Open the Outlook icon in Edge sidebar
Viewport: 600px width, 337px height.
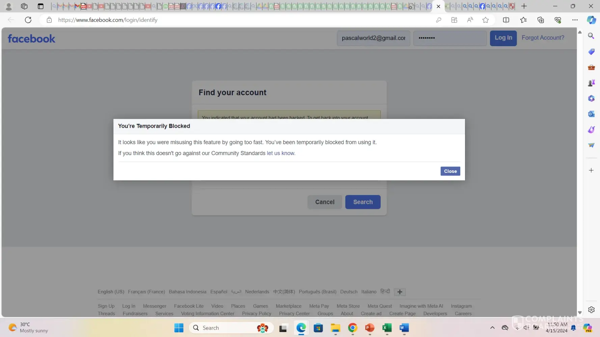591,114
